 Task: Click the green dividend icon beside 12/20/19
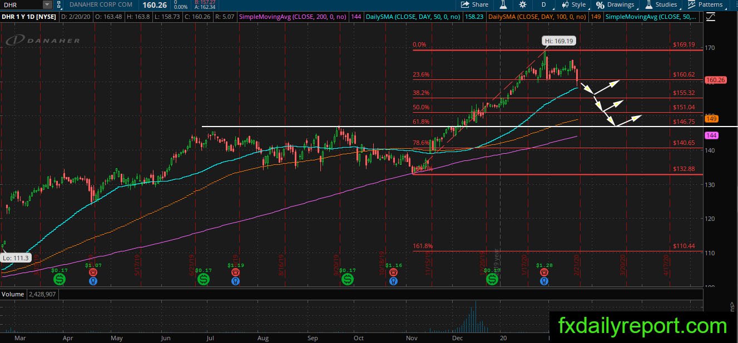(492, 279)
